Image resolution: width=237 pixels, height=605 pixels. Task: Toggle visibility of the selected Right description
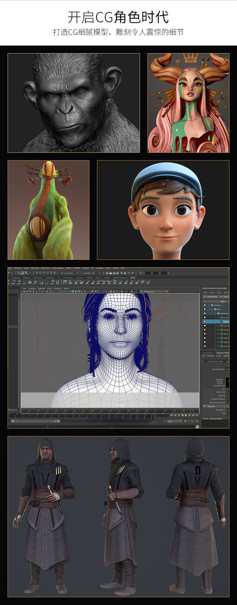(x=205, y=322)
